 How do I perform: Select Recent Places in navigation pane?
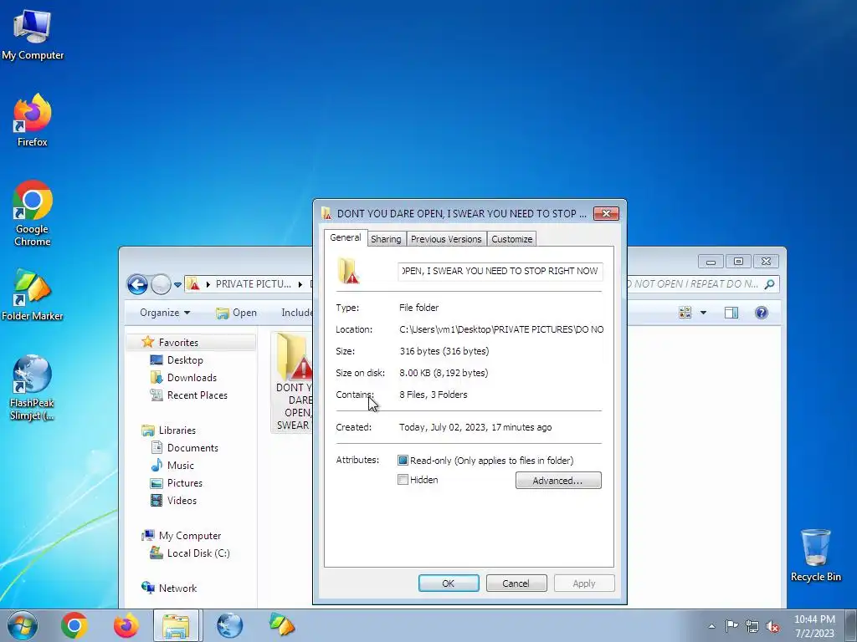[197, 395]
